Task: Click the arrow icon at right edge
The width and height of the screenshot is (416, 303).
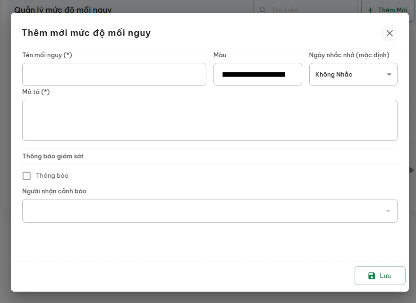Action: coord(411,170)
